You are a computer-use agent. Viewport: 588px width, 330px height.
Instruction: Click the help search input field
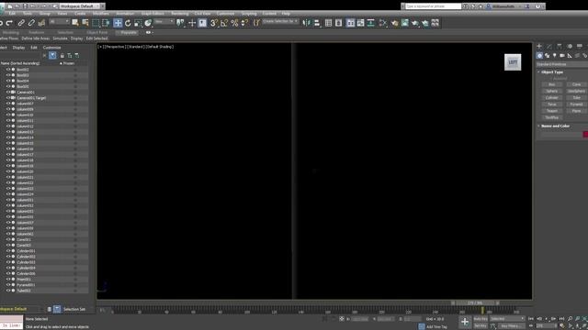(433, 6)
